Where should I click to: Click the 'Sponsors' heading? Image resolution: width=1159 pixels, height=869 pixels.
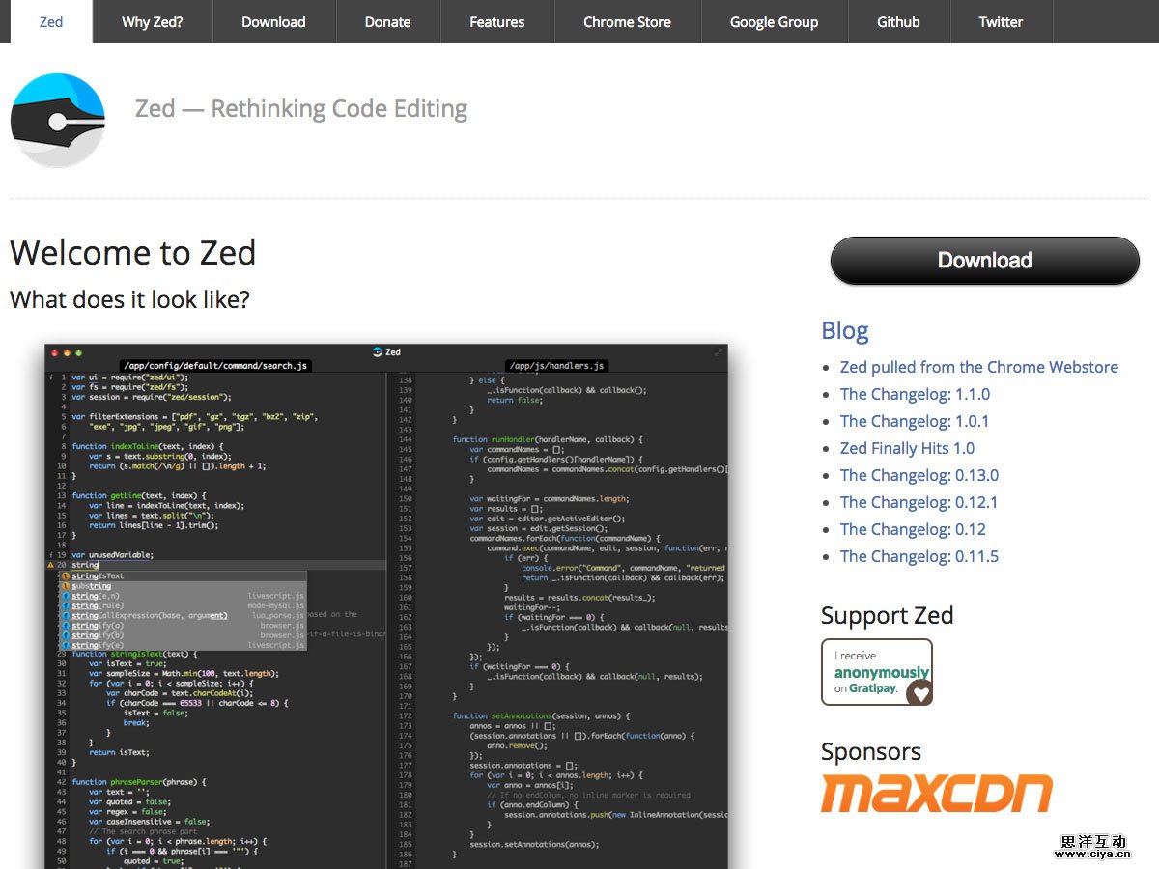[871, 752]
